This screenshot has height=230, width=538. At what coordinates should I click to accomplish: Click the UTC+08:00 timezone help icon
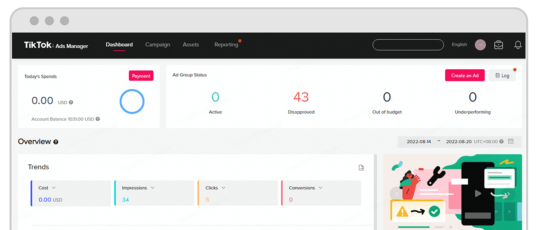(501, 142)
